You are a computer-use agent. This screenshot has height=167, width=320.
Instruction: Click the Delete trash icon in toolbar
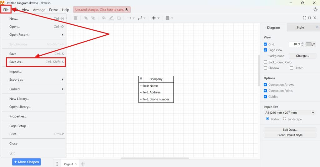click(x=75, y=18)
